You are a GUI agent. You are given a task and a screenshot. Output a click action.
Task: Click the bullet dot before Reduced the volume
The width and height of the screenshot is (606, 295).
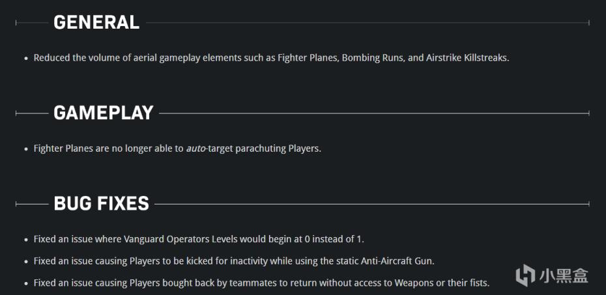(x=26, y=59)
